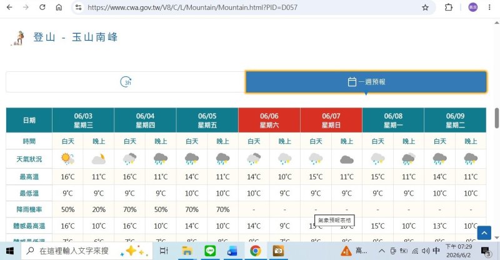Click the rain cloud icon for 06/05 night
Image resolution: width=500 pixels, height=260 pixels.
pyautogui.click(x=222, y=159)
